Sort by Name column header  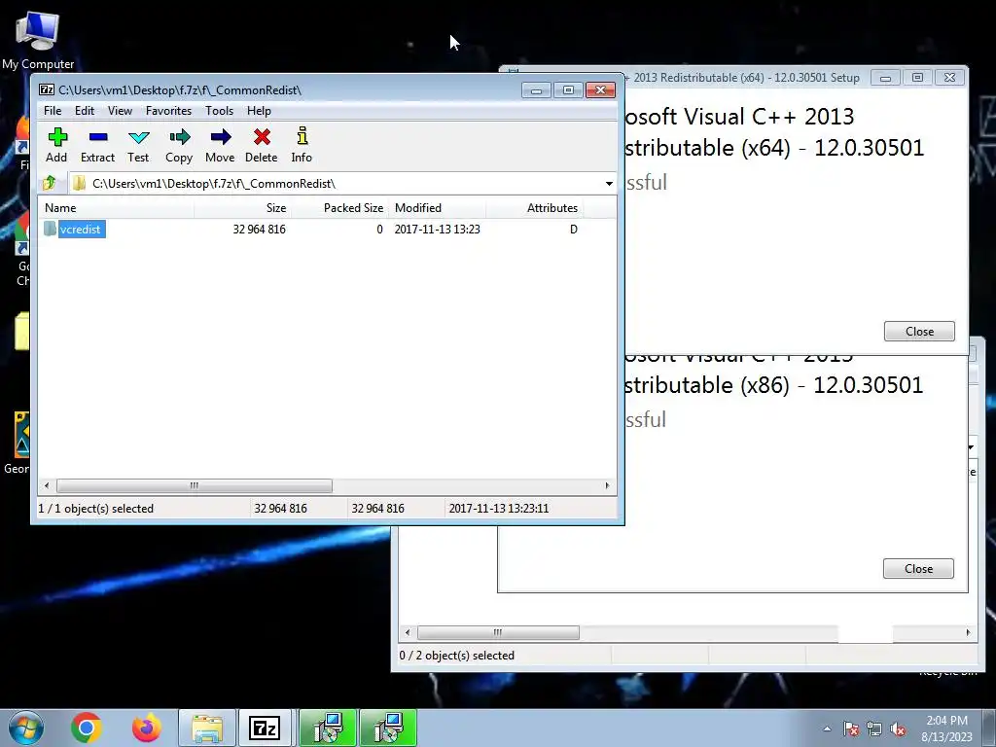[117, 208]
